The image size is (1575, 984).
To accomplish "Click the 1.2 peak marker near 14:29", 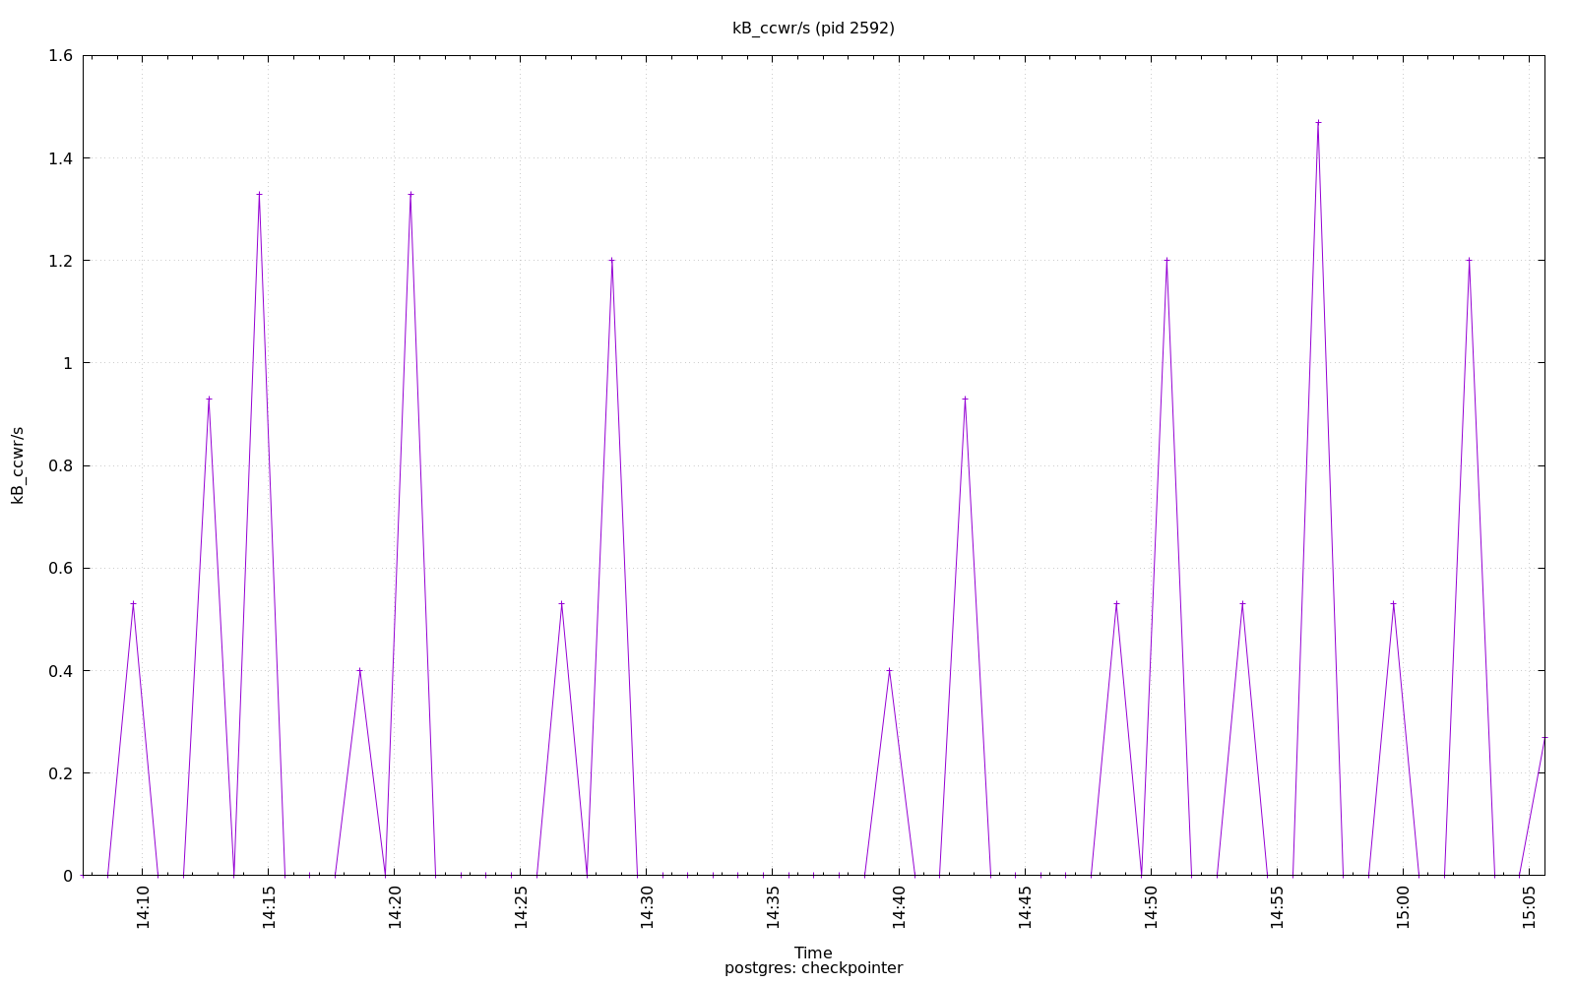I will 611,261.
